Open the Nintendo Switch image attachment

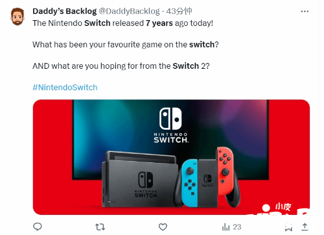(x=171, y=157)
